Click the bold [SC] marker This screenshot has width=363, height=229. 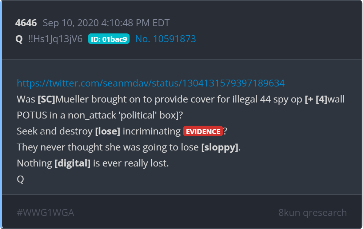click(47, 99)
